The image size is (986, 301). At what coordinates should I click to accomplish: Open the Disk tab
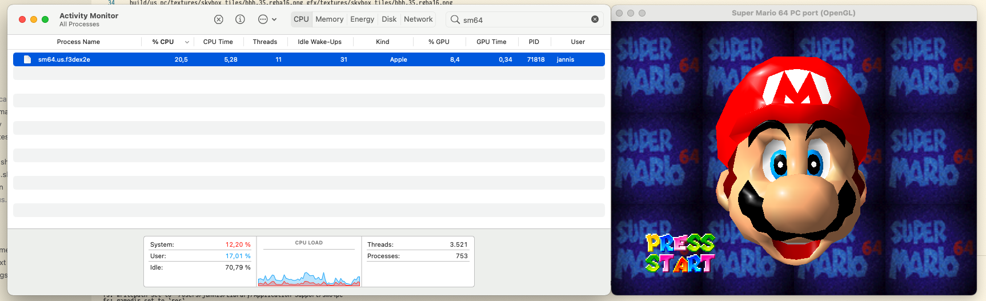389,19
